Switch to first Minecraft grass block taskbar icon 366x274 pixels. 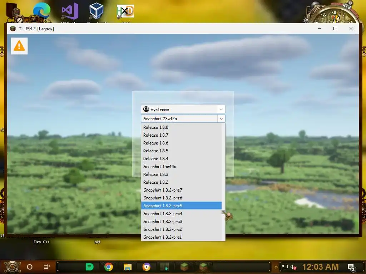(x=184, y=267)
